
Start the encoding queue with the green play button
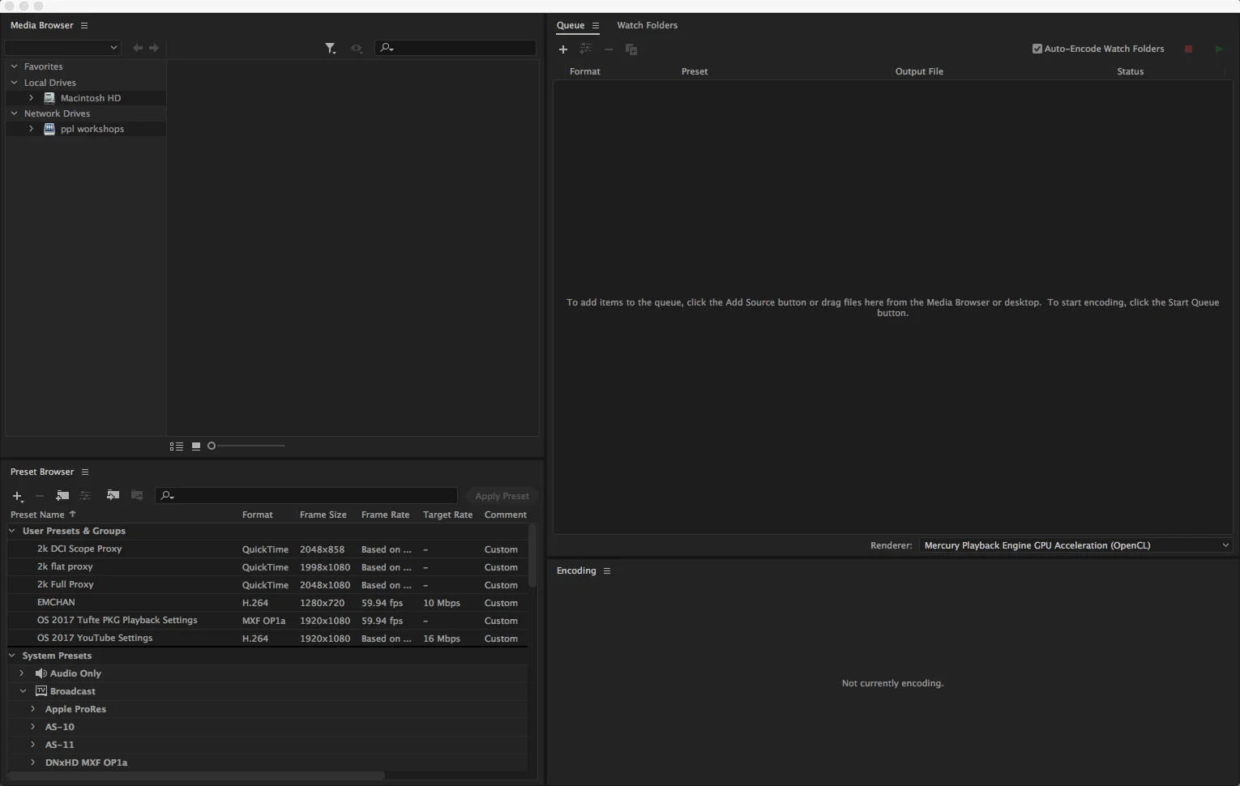[x=1218, y=49]
